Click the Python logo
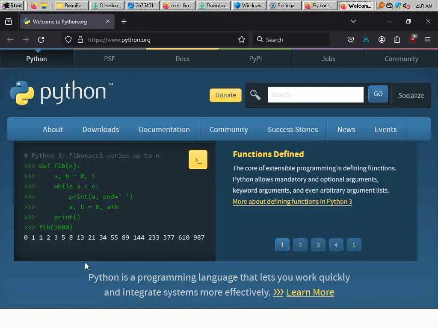The width and height of the screenshot is (438, 328). (62, 93)
